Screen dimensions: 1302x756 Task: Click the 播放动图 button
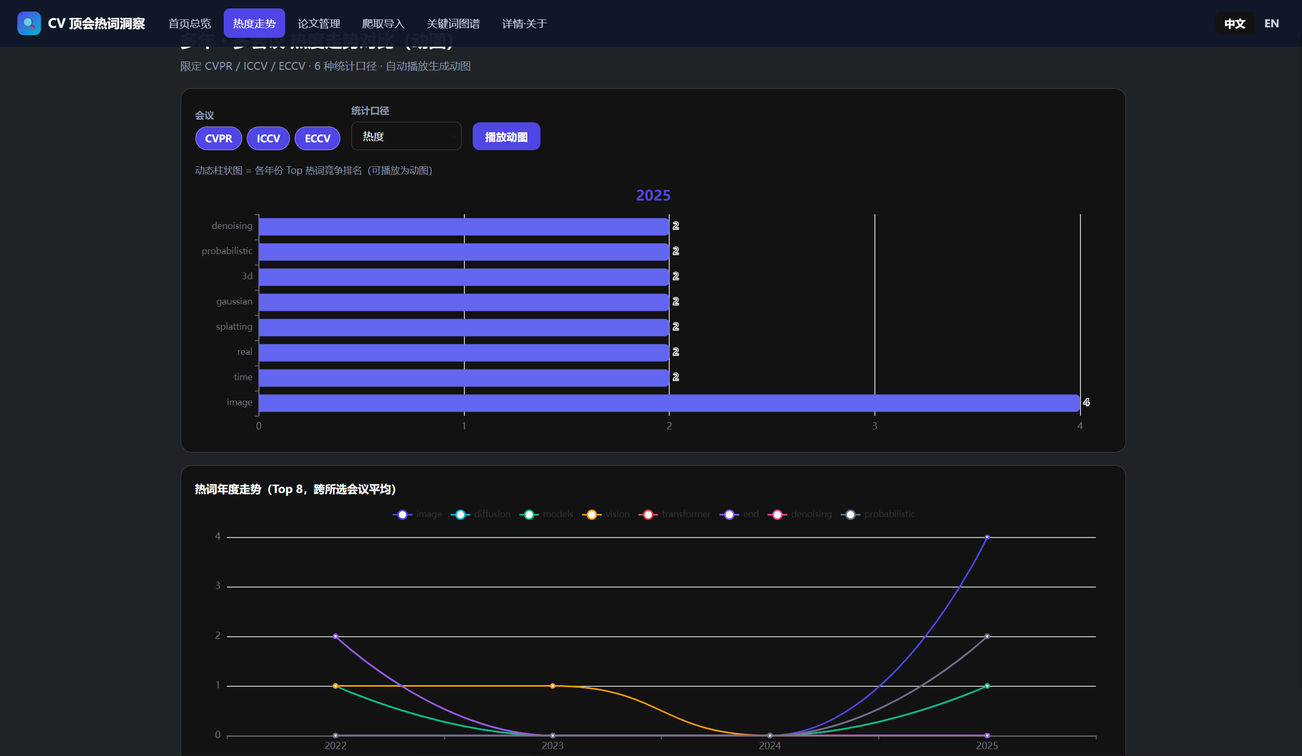506,136
